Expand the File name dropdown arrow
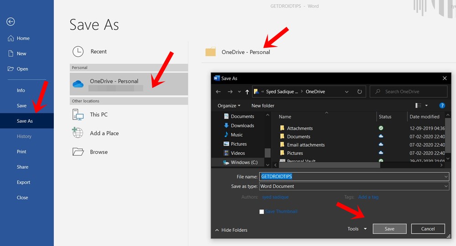Screen dimensions: 456x246 (446, 176)
